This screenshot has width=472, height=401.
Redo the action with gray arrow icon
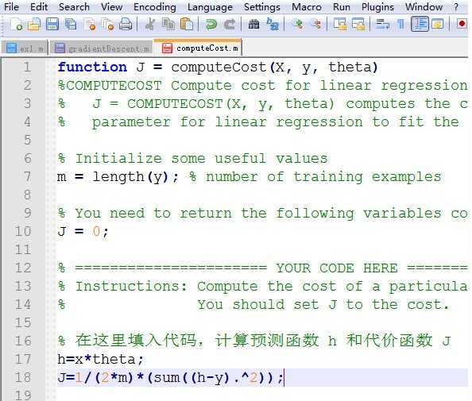tap(230, 24)
